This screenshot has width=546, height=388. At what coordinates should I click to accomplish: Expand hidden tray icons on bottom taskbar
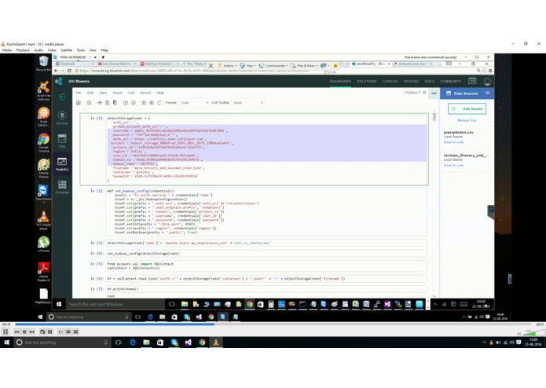484,342
